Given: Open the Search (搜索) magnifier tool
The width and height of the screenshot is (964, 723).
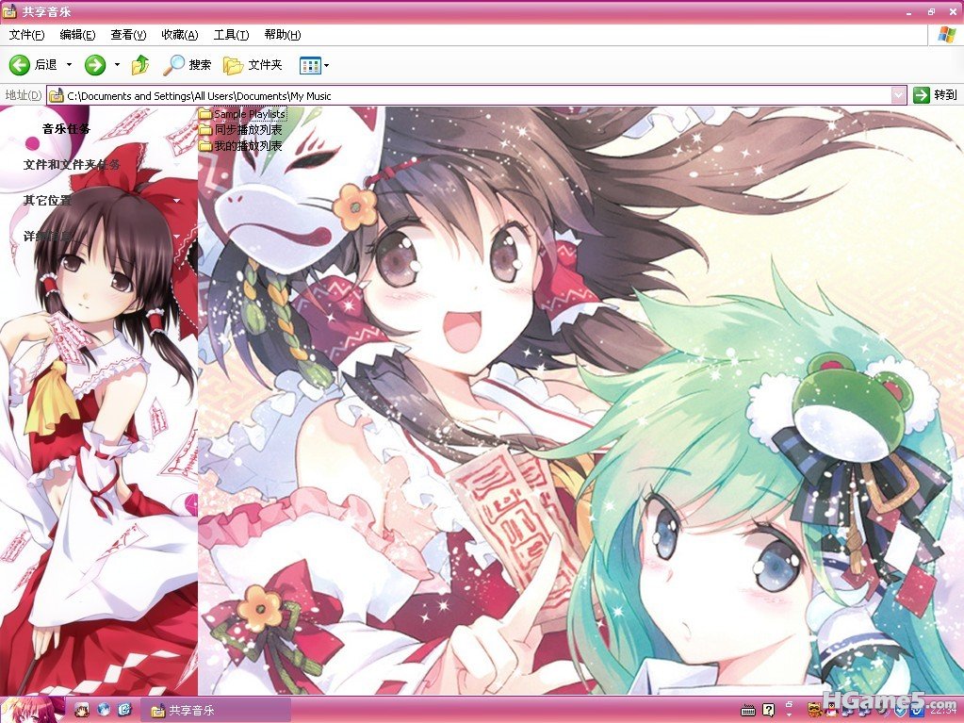Looking at the screenshot, I should coord(173,64).
